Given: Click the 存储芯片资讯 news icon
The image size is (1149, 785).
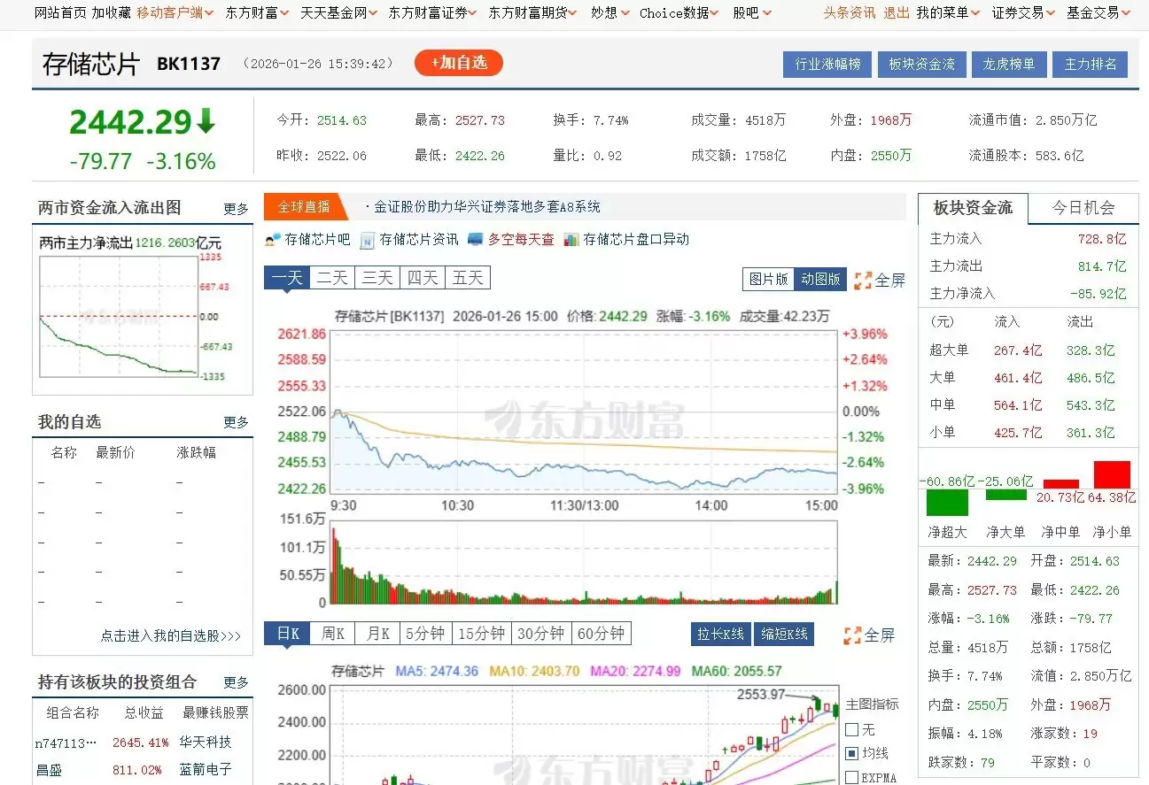Looking at the screenshot, I should pos(368,240).
